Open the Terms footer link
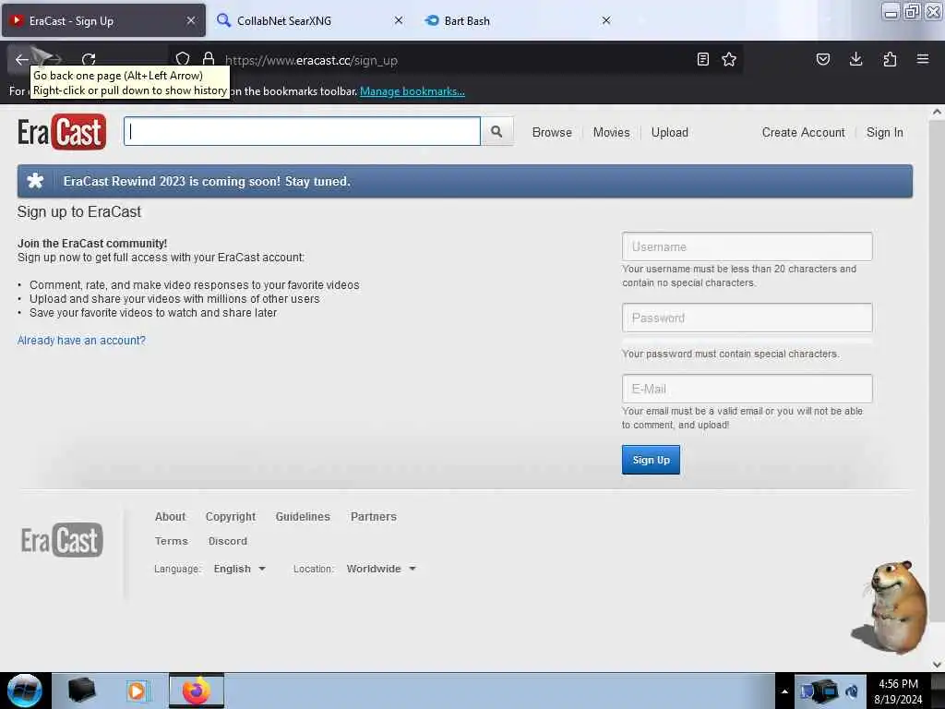The image size is (945, 709). pyautogui.click(x=171, y=541)
